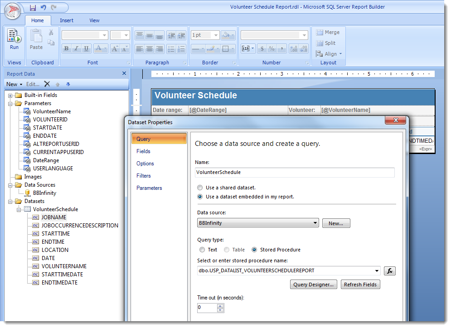Pick the font color swatch
This screenshot has width=451, height=328.
[x=99, y=48]
